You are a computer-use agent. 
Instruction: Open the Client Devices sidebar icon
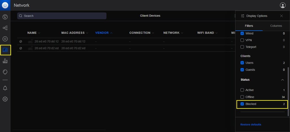5,50
